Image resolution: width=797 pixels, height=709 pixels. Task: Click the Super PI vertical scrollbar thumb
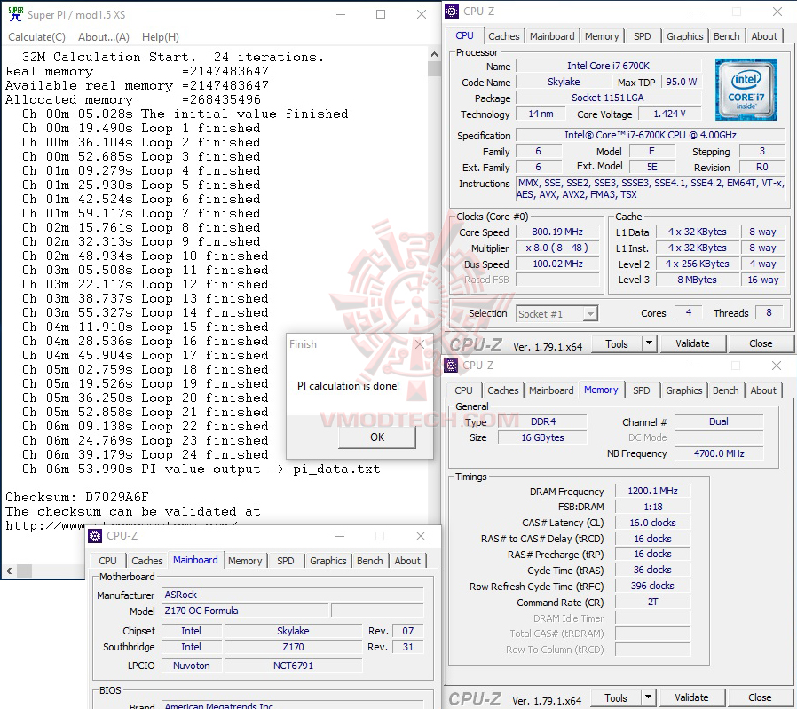click(434, 68)
